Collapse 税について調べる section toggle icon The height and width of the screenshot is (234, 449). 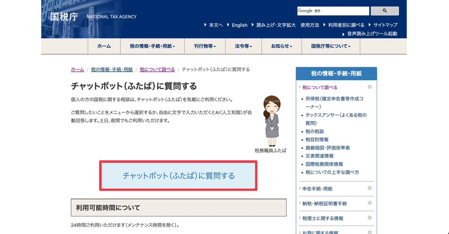[370, 87]
